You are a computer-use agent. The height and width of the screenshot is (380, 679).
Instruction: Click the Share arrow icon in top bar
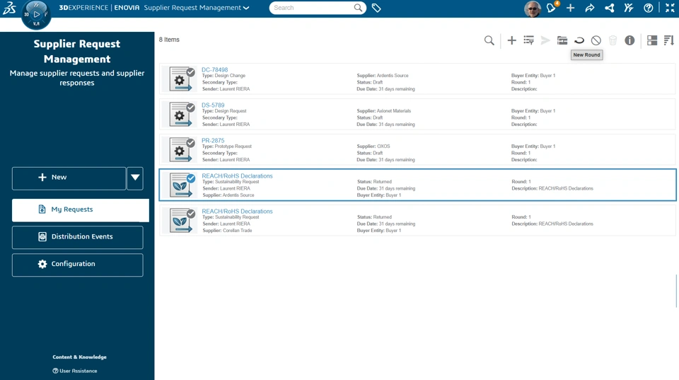(x=590, y=8)
